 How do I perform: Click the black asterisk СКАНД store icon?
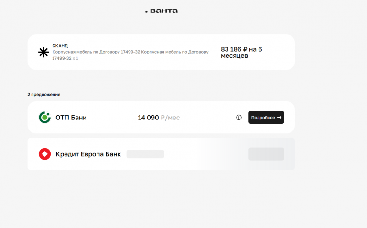point(43,52)
